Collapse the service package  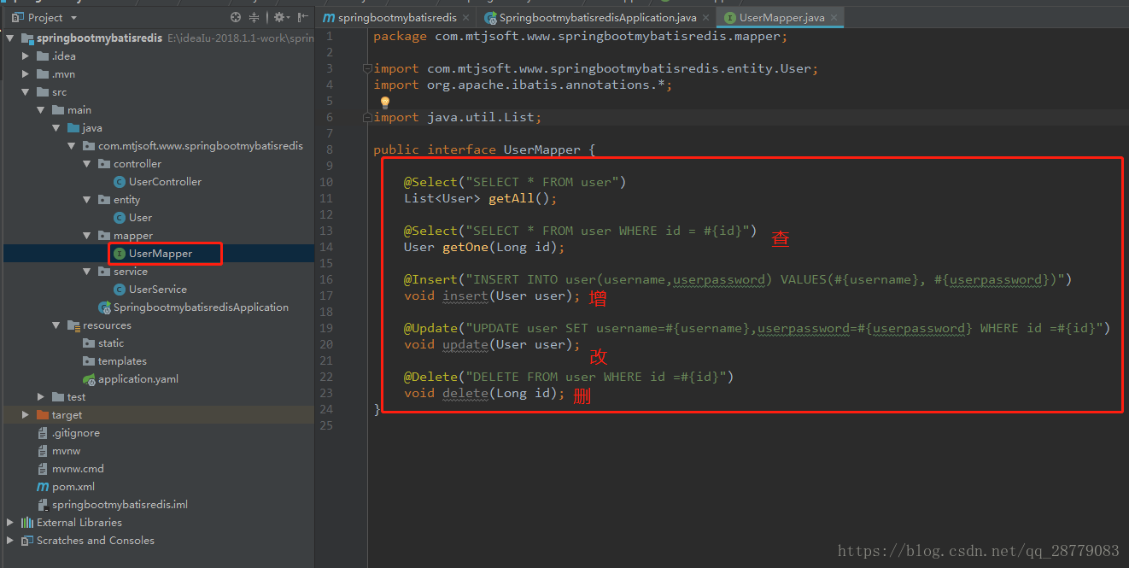click(87, 272)
